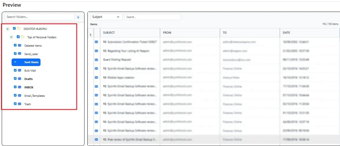The height and width of the screenshot is (146, 340).
Task: Open the Deleted Items folder
Action: click(33, 46)
